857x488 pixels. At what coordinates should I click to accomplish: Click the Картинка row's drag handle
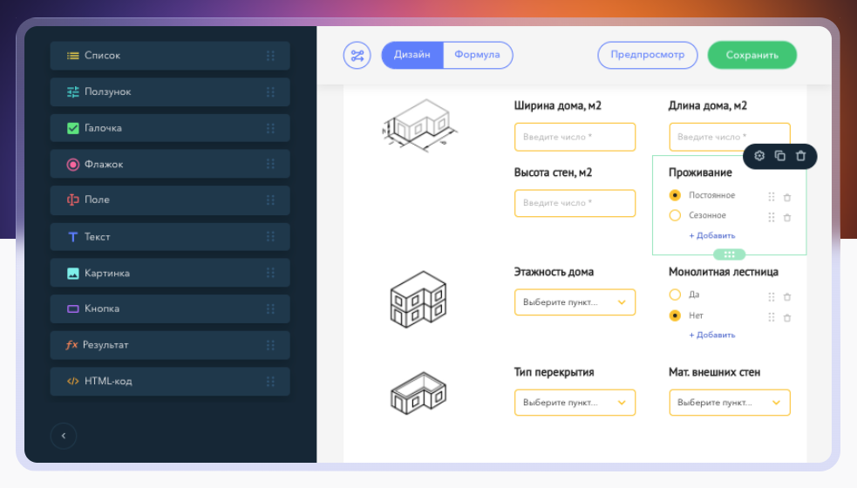click(x=270, y=273)
